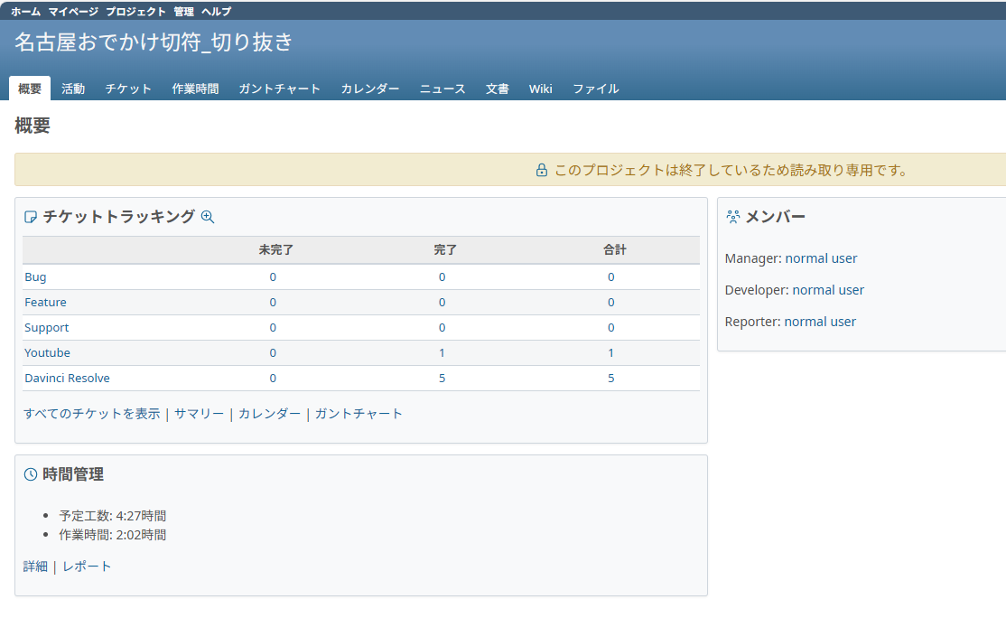Click the 未完了 column header
1006x618 pixels.
click(x=275, y=249)
